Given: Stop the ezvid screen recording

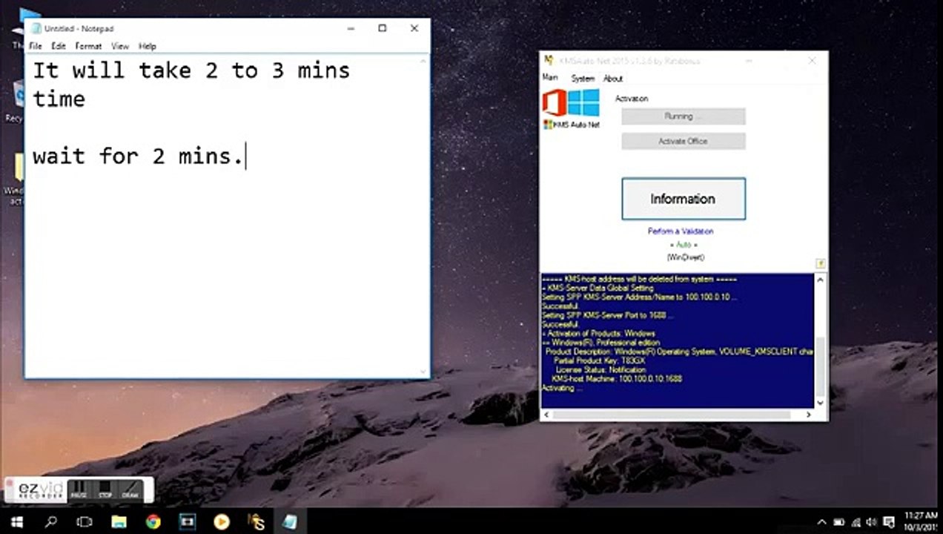Looking at the screenshot, I should point(105,490).
